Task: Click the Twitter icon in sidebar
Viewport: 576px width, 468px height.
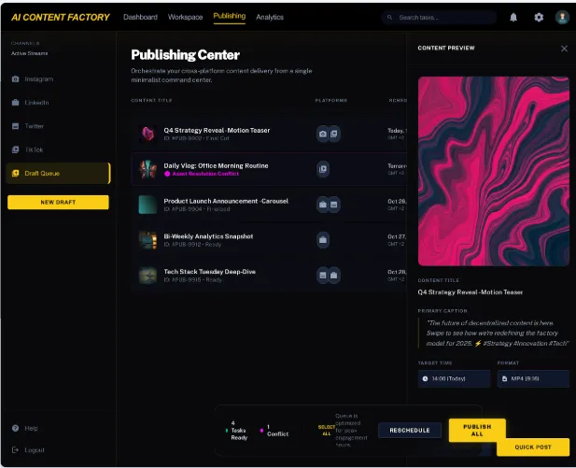Action: coord(15,126)
